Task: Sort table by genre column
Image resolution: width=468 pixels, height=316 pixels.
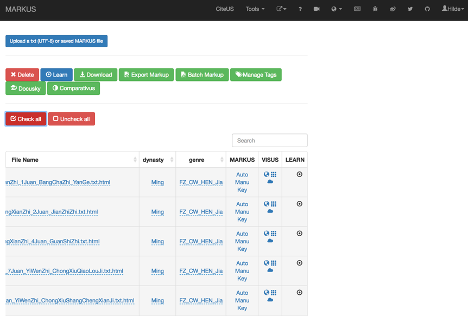Action: [x=200, y=160]
